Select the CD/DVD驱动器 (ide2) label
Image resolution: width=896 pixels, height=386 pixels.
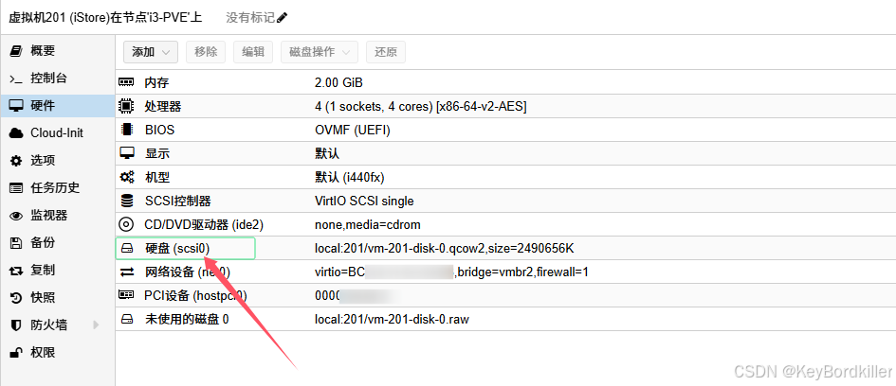[x=204, y=224]
